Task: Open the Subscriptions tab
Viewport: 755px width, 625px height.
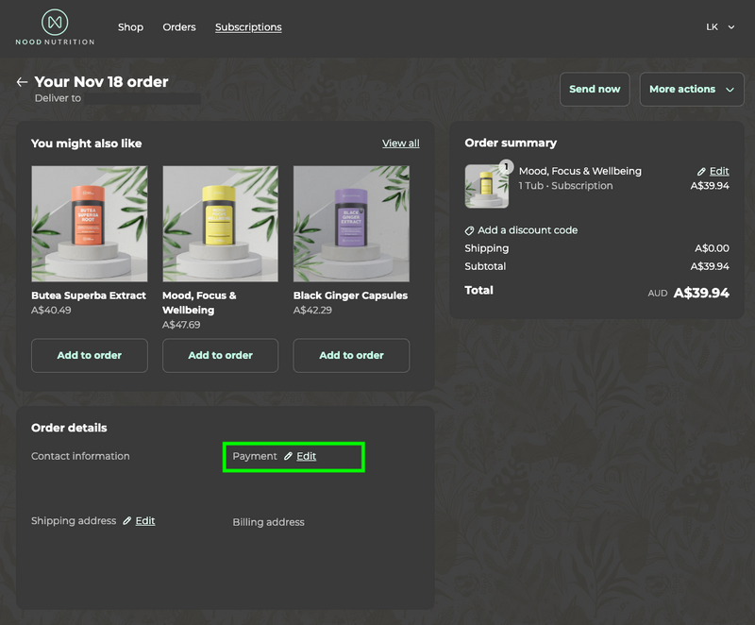Action: tap(248, 27)
